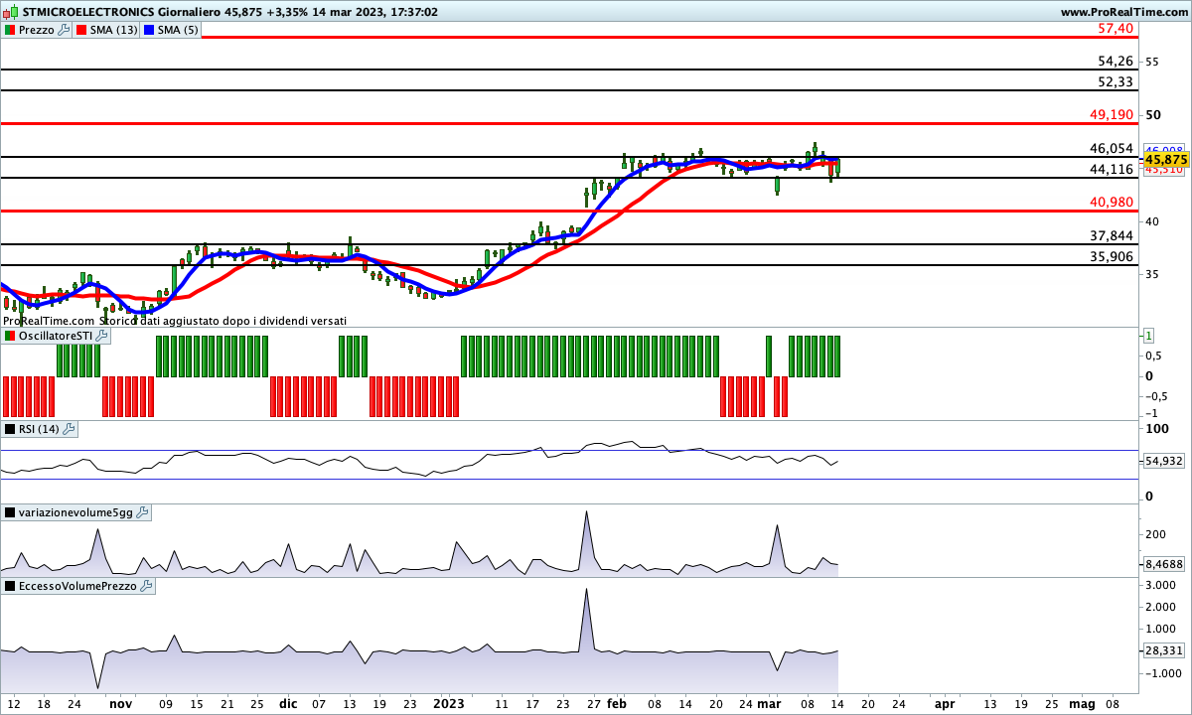Click the 50 tick on the price axis
This screenshot has height=715, width=1192.
coord(1153,114)
